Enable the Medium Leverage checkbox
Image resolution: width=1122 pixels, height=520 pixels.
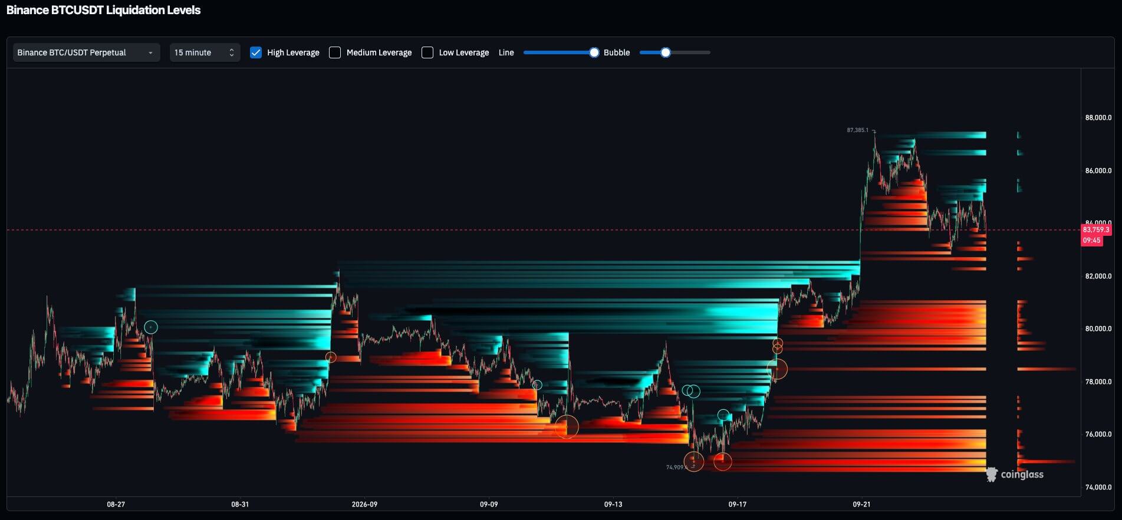[335, 52]
